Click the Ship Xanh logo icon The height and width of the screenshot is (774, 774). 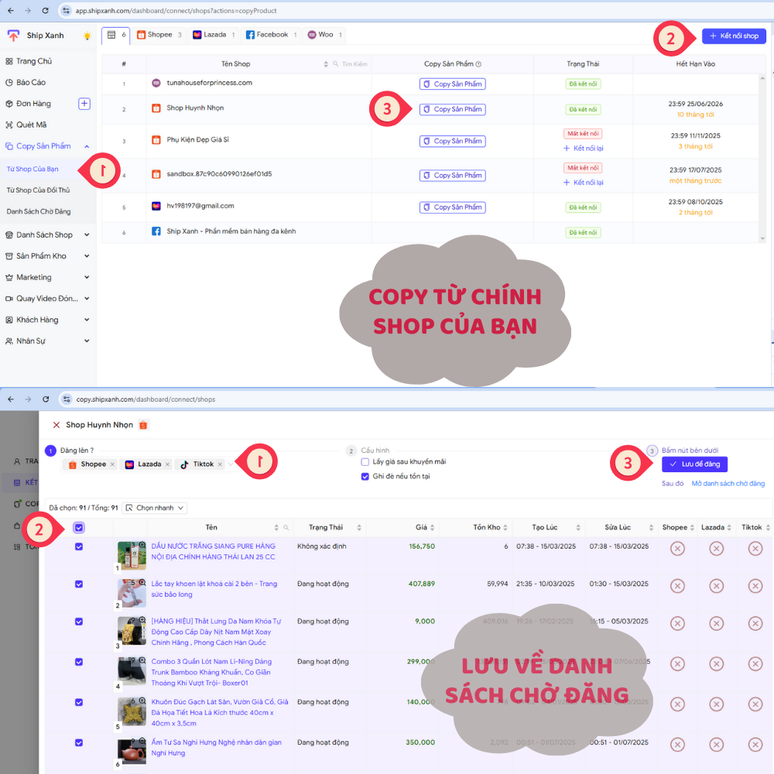coord(13,36)
